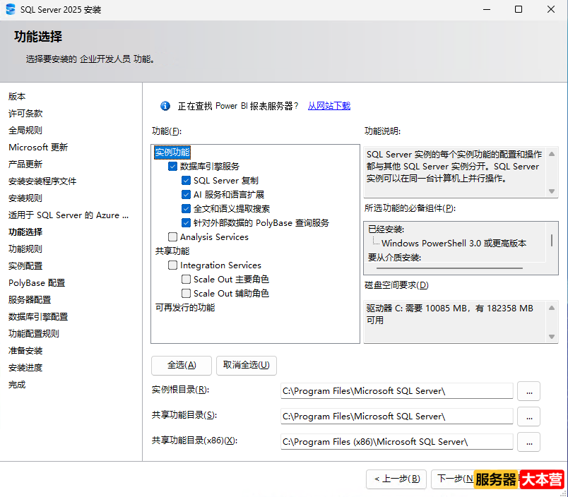Disable 针对外部数据的 PolyBase 查询服务
This screenshot has width=568, height=497.
pyautogui.click(x=184, y=223)
